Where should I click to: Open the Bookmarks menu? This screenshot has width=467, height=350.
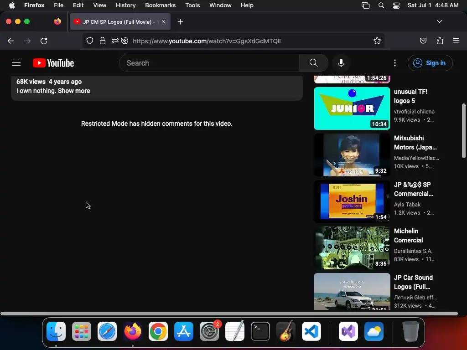(160, 5)
